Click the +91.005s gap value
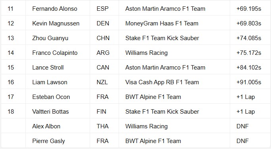Viewport: 271px width, 149px height. pyautogui.click(x=249, y=82)
